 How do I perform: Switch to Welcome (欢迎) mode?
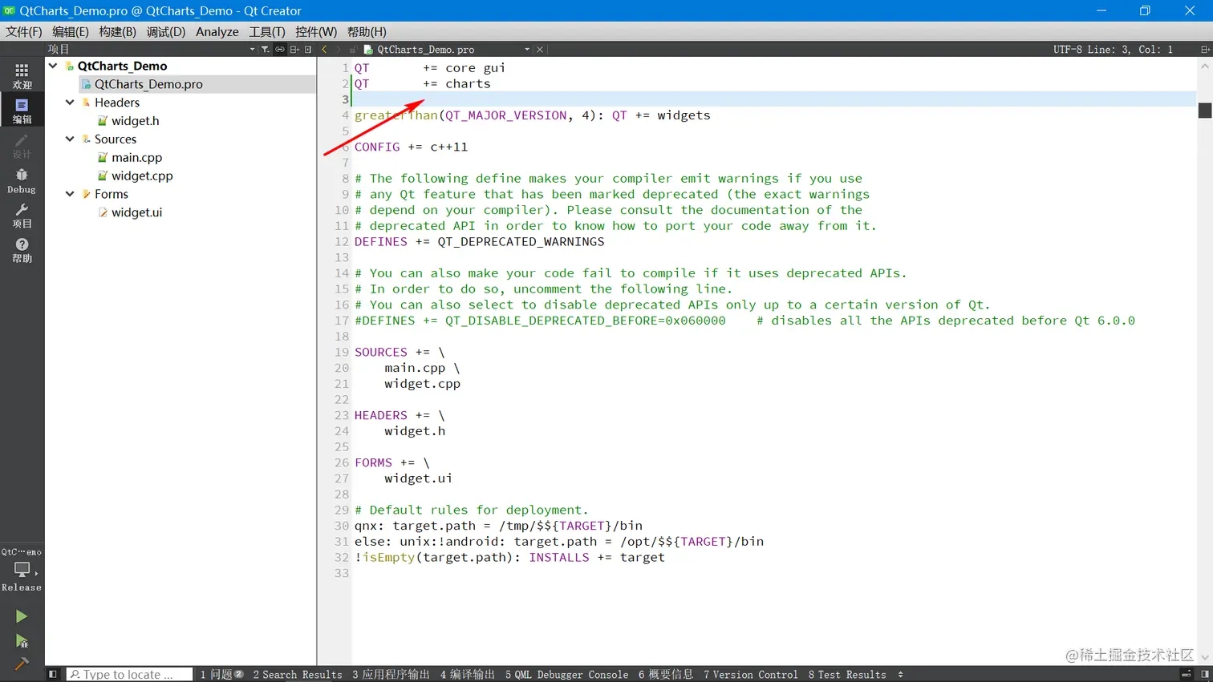pos(22,76)
